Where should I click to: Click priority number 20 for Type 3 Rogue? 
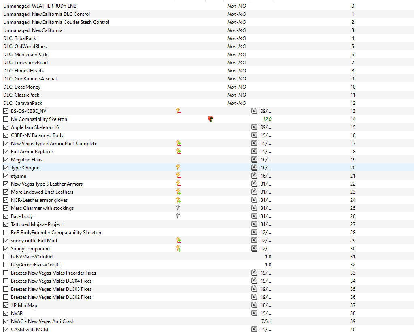(353, 167)
